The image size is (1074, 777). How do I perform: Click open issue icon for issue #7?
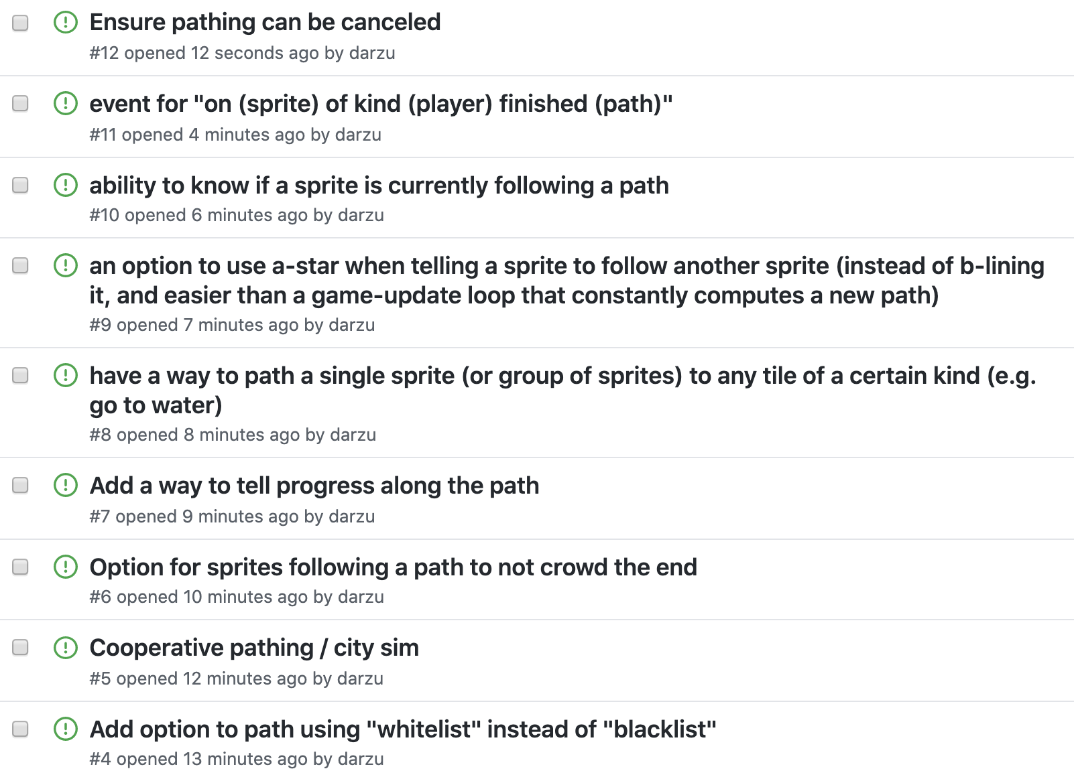coord(66,485)
